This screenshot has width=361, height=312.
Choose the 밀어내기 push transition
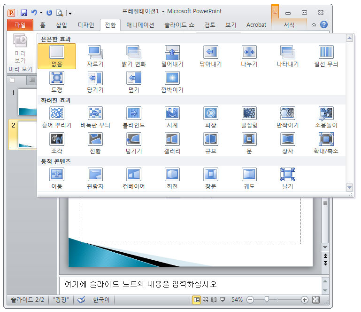pos(172,56)
